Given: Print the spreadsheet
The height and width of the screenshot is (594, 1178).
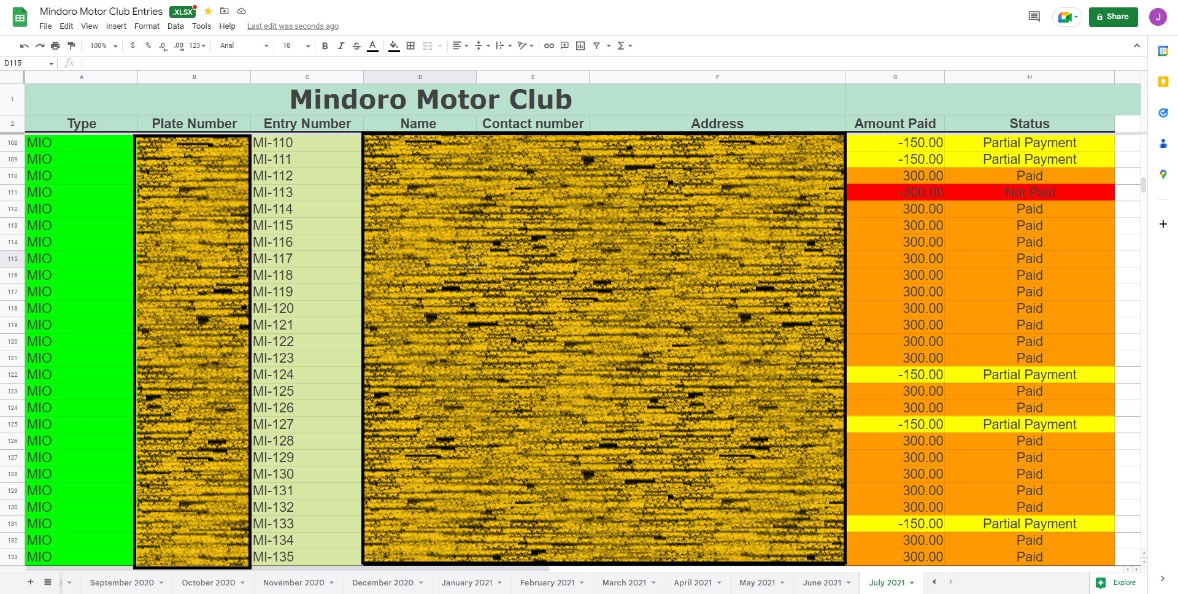Looking at the screenshot, I should 55,46.
